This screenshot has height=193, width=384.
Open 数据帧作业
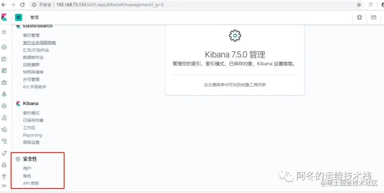(x=33, y=57)
